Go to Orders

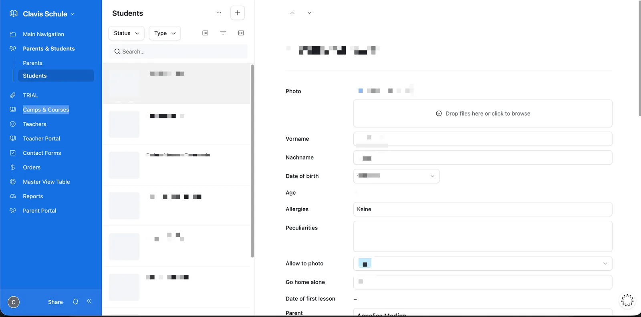click(x=32, y=167)
